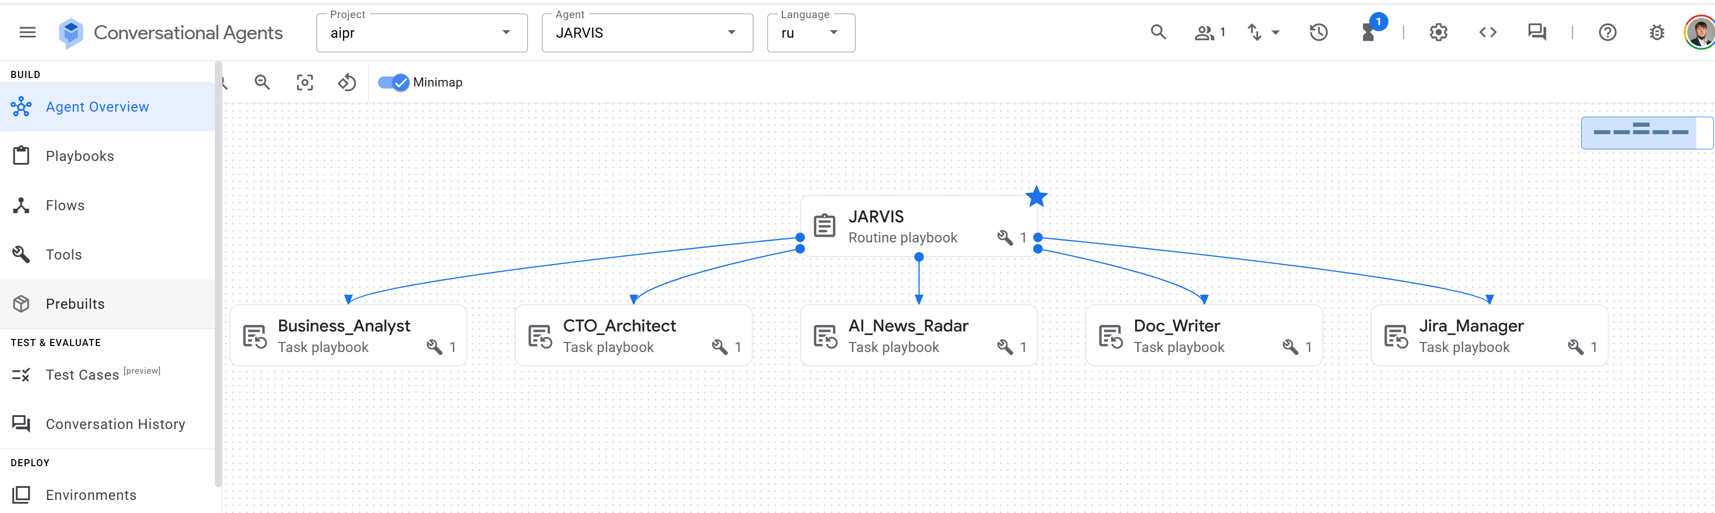Select the Tools sidebar item

pos(64,255)
